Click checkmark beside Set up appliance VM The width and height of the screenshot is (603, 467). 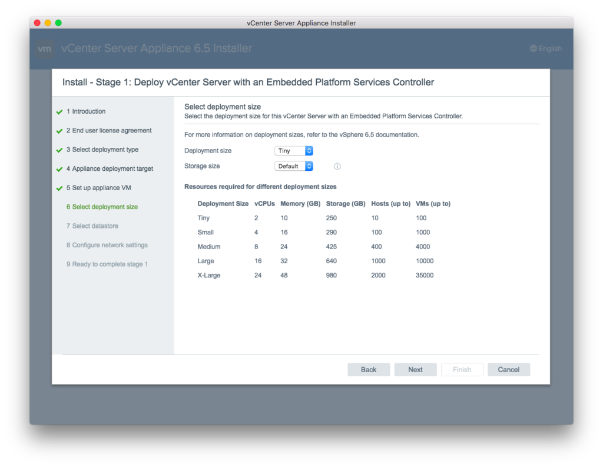(x=59, y=188)
